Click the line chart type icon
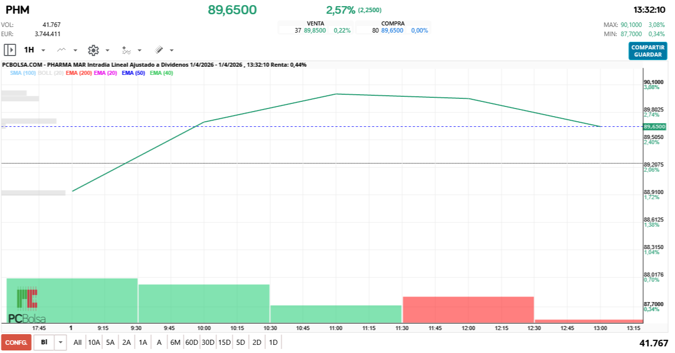Image resolution: width=675 pixels, height=353 pixels. click(62, 50)
